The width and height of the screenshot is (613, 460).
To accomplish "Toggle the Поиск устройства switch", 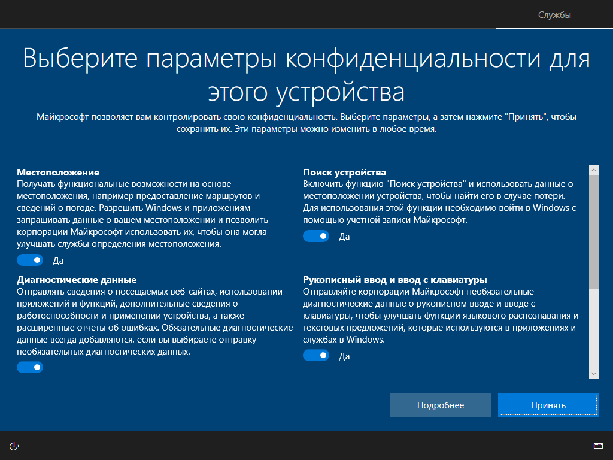I will (316, 236).
